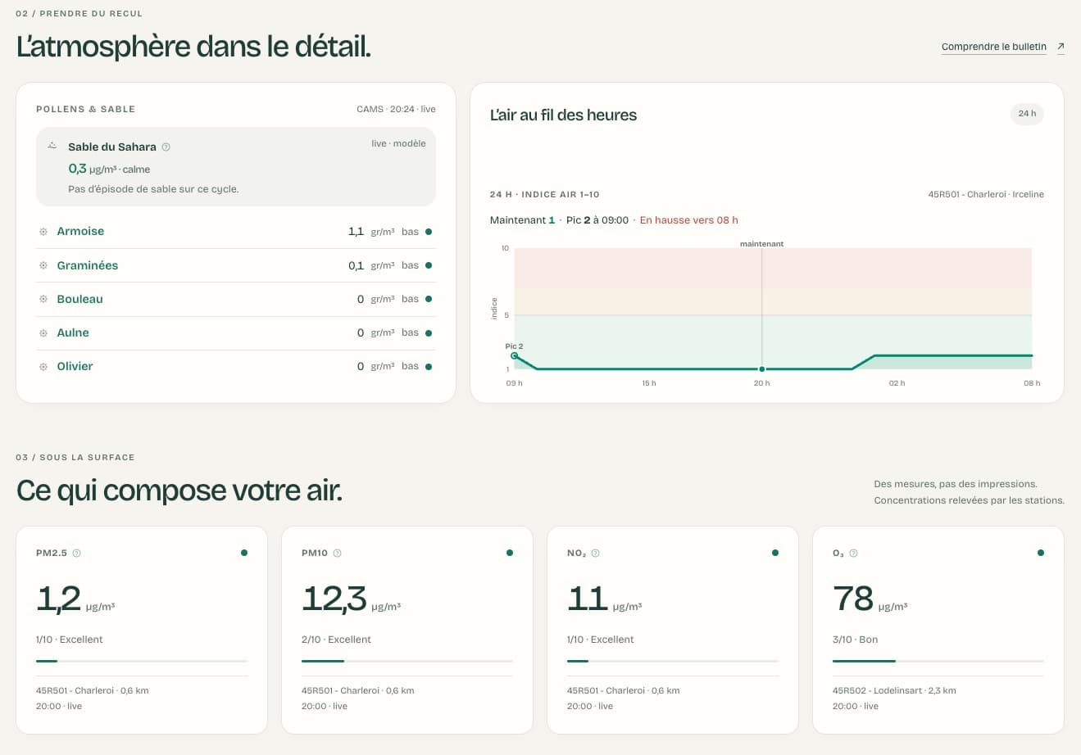
Task: Click the maintenant label above the chart
Action: tap(761, 244)
